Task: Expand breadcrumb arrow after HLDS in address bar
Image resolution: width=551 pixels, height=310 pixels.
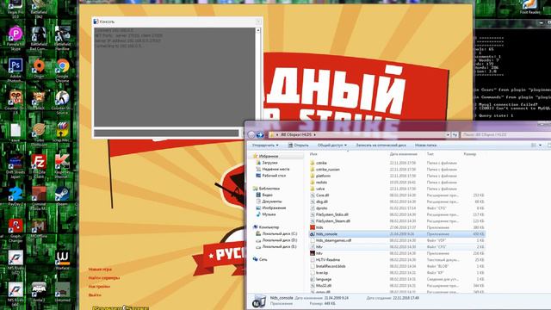Action: 314,134
